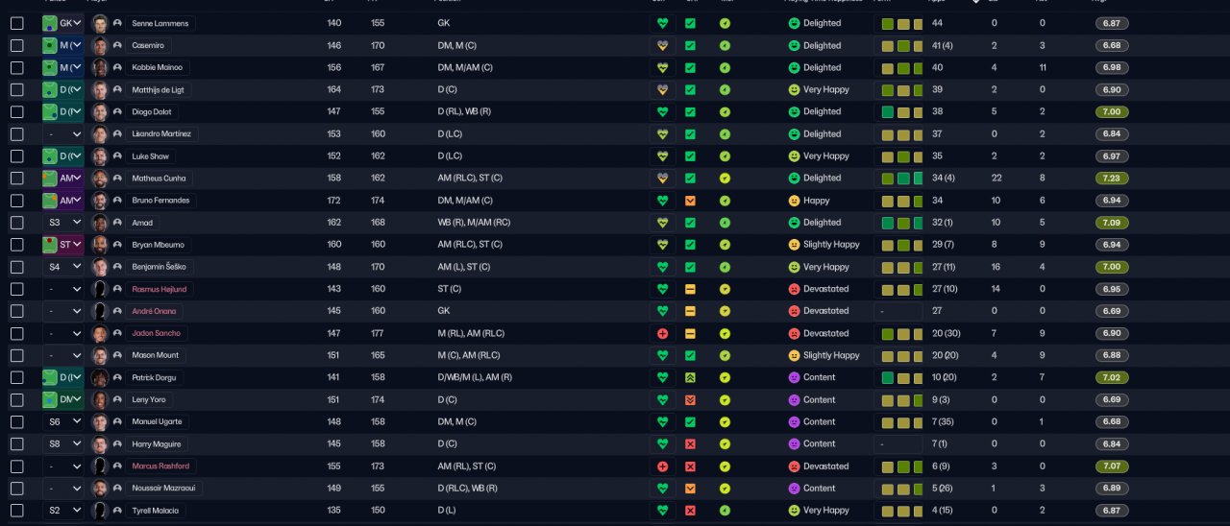This screenshot has width=1230, height=526.
Task: Click the small person icon beside Lisandro Martínez
Action: pyautogui.click(x=116, y=134)
